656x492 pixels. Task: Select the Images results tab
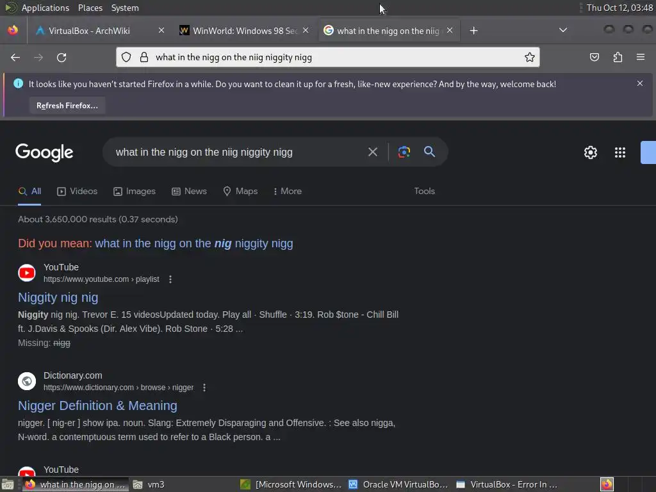coord(135,191)
